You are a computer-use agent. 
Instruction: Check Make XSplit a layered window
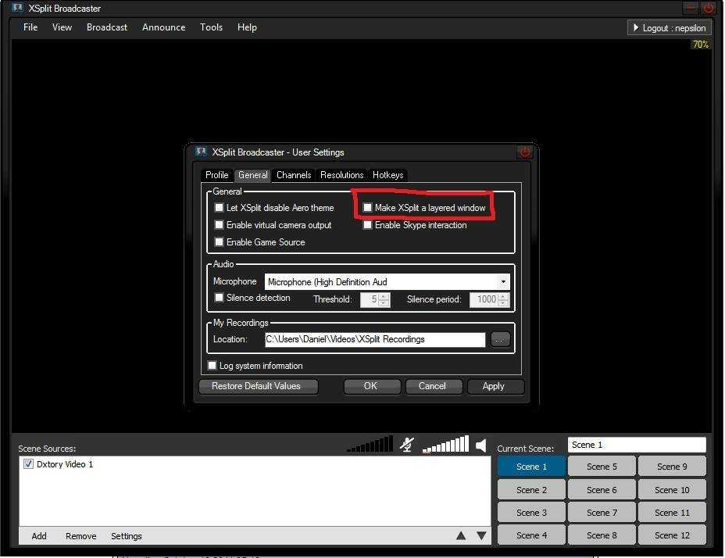pyautogui.click(x=367, y=207)
